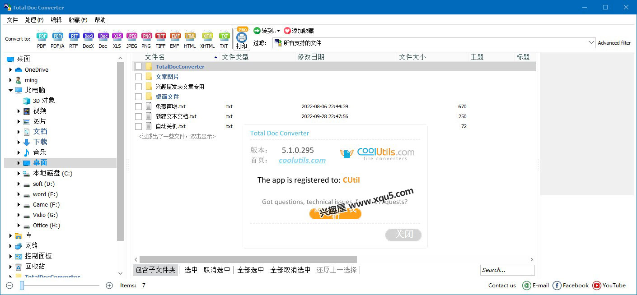
Task: Open the 编辑 menu
Action: 56,20
